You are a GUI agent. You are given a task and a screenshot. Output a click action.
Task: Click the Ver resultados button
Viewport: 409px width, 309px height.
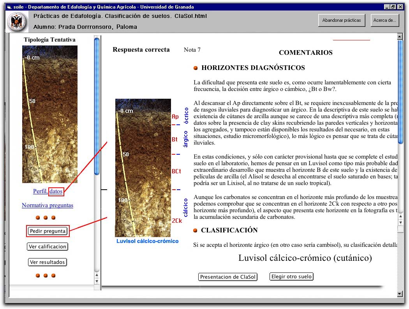(x=47, y=262)
